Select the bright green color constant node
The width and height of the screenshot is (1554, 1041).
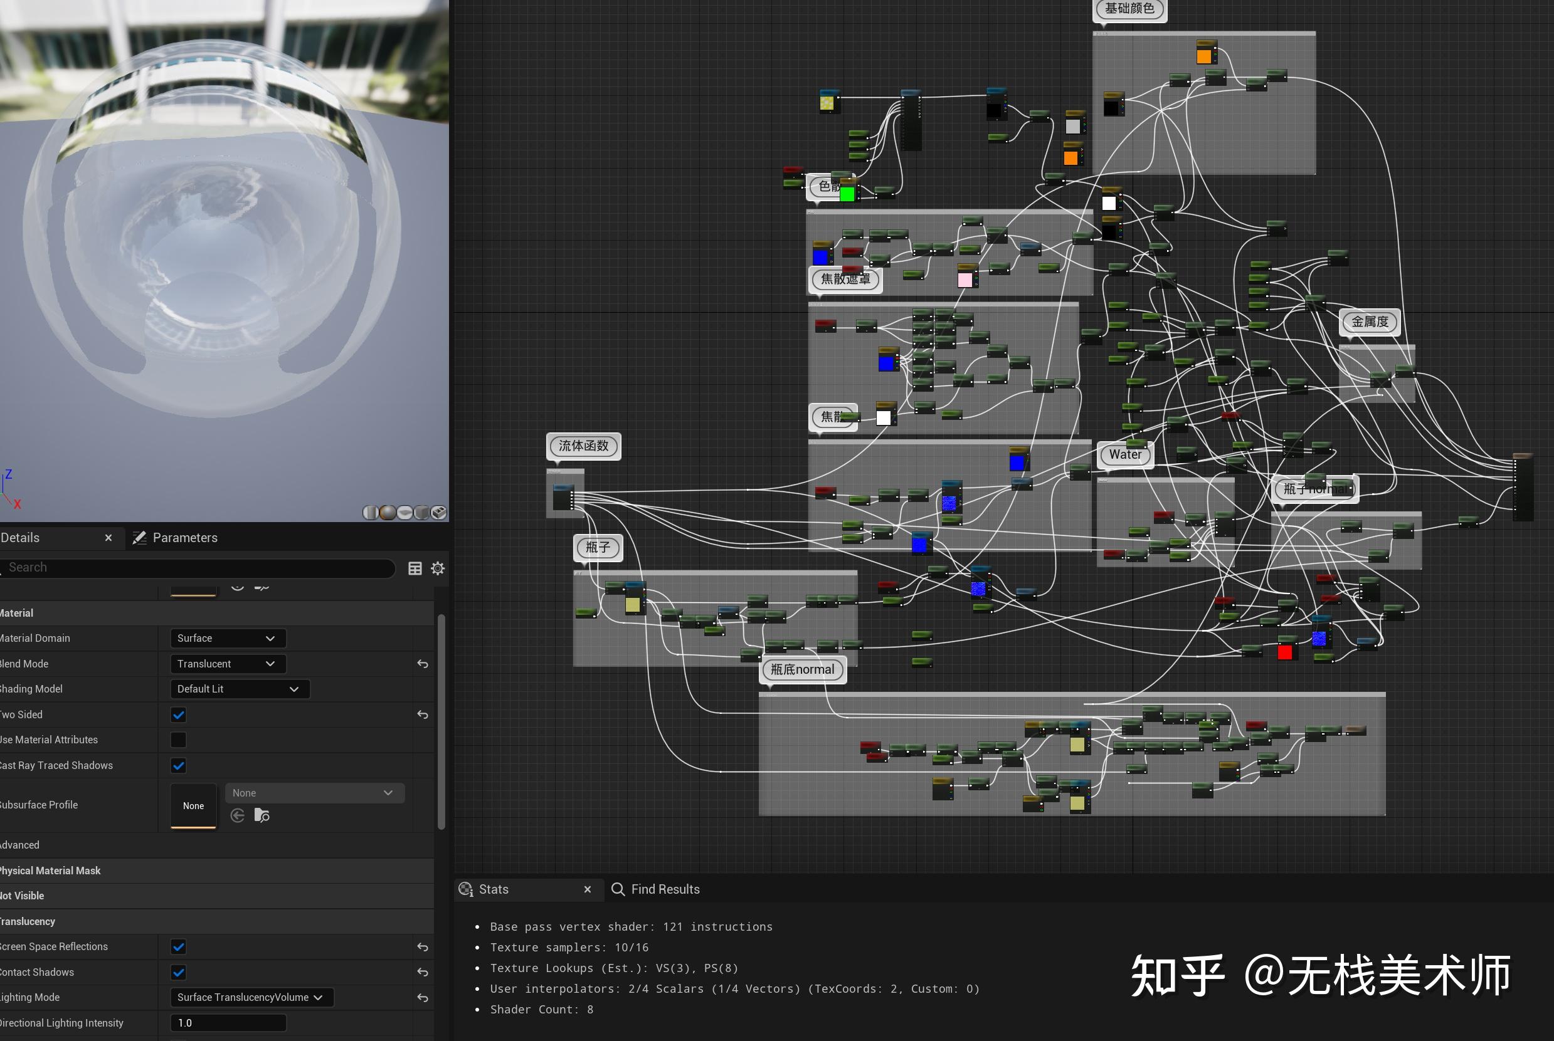click(x=848, y=195)
